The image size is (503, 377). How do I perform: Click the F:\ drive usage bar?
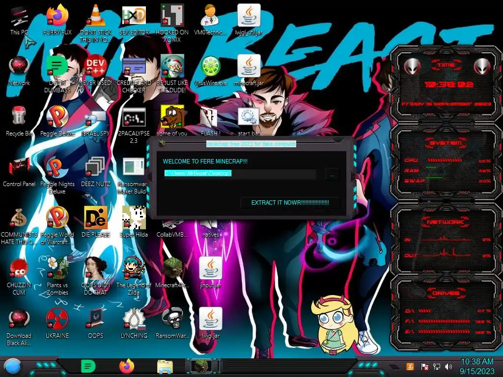(444, 321)
